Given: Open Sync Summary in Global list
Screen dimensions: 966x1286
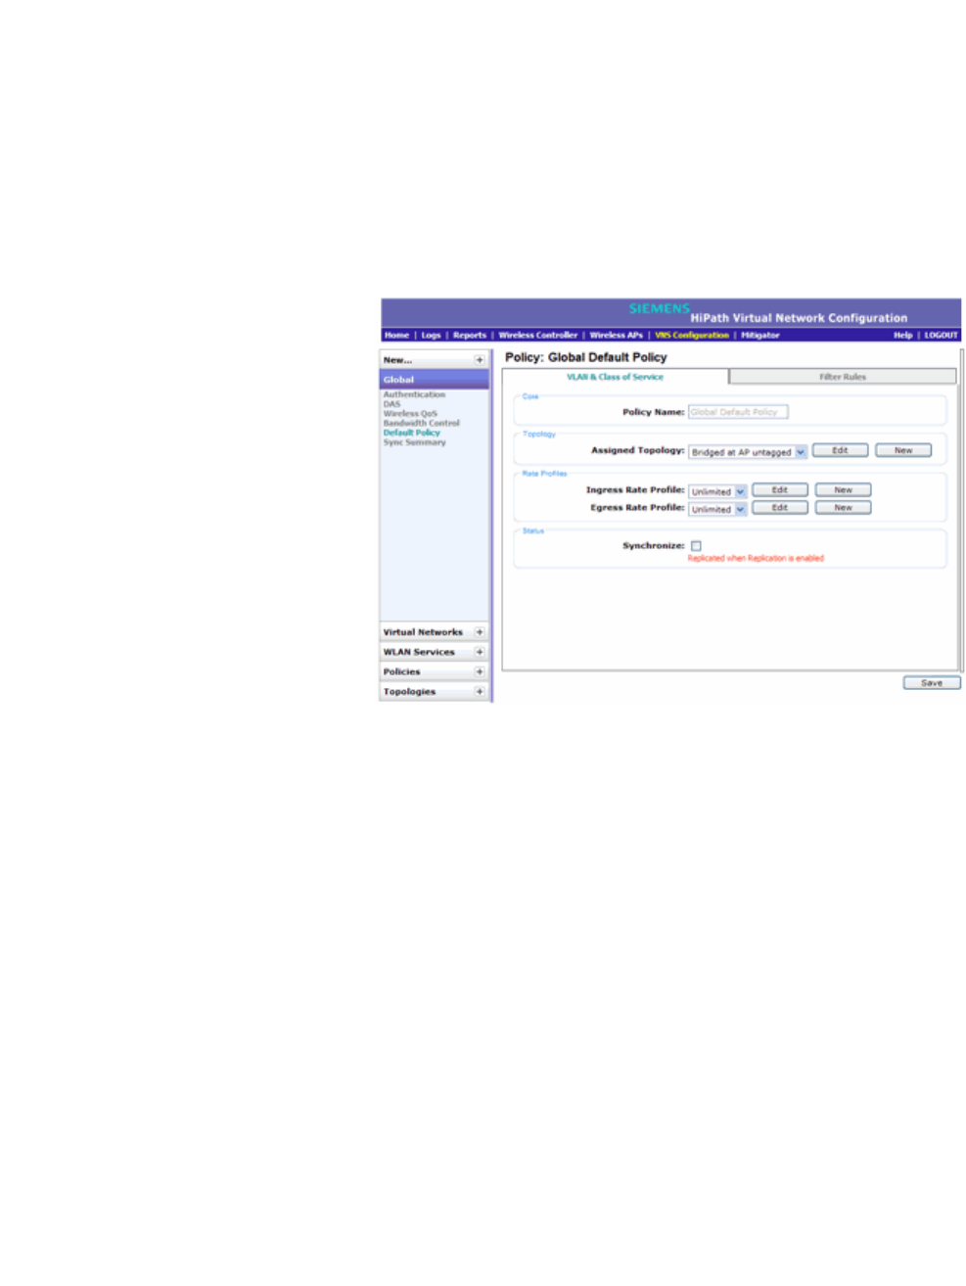Looking at the screenshot, I should point(414,442).
